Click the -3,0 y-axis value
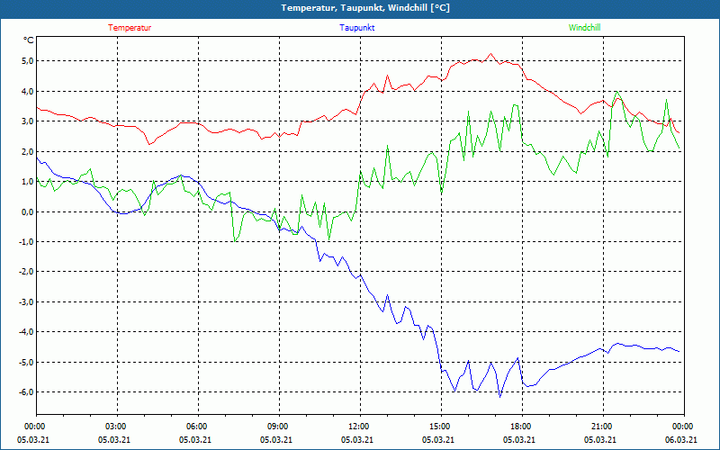The image size is (720, 450). click(26, 302)
